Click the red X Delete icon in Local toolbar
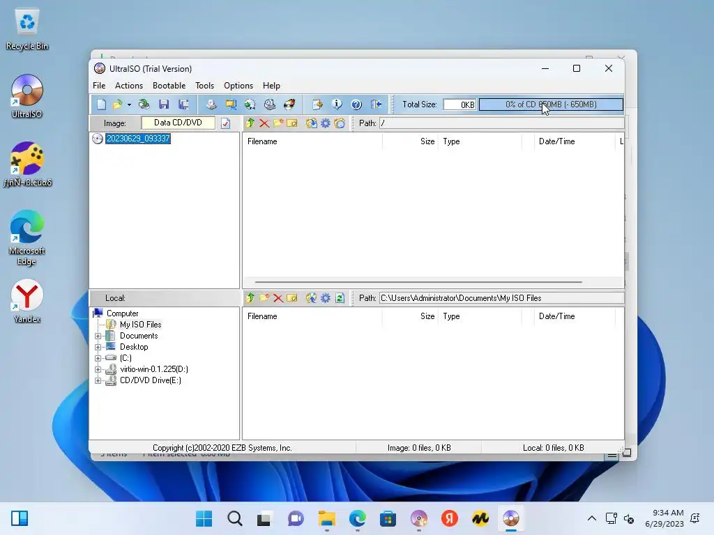The width and height of the screenshot is (714, 535). (x=278, y=298)
